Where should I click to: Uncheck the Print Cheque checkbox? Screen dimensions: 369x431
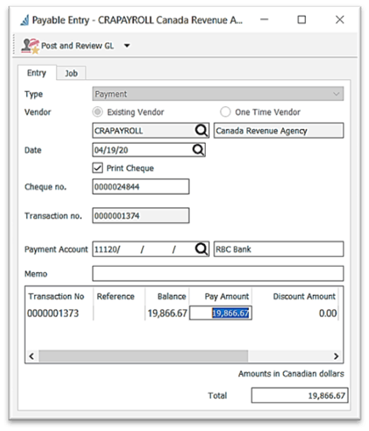[x=98, y=168]
